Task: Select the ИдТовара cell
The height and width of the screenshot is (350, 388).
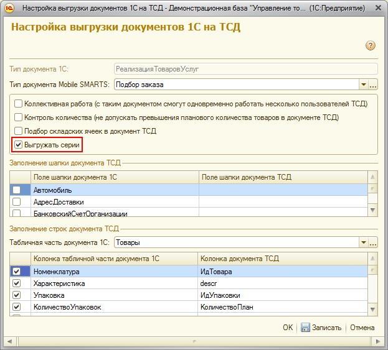Action: point(283,272)
